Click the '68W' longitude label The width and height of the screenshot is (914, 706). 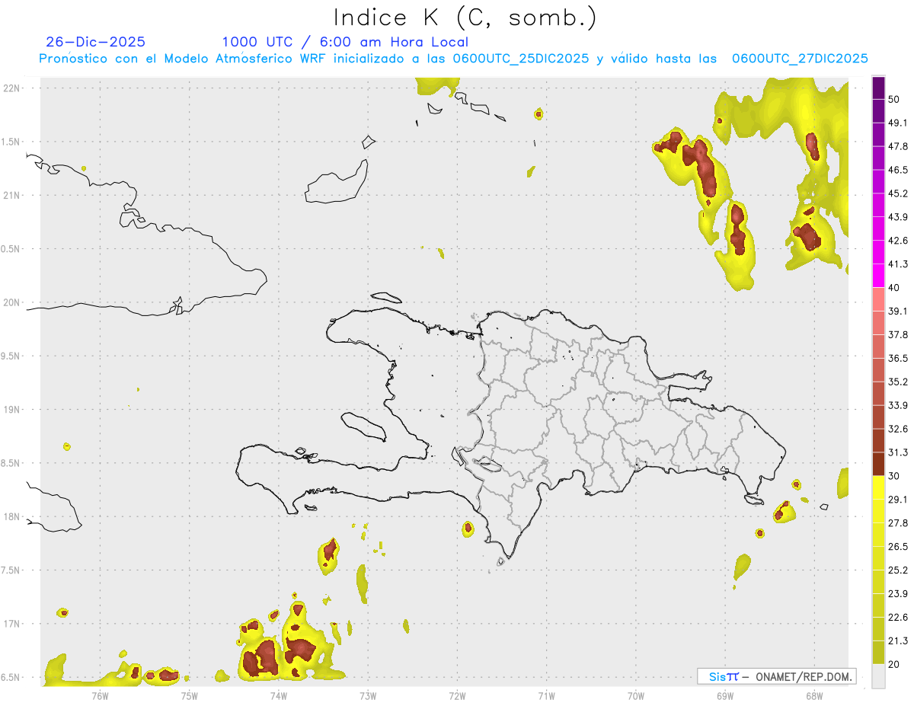[x=813, y=695]
